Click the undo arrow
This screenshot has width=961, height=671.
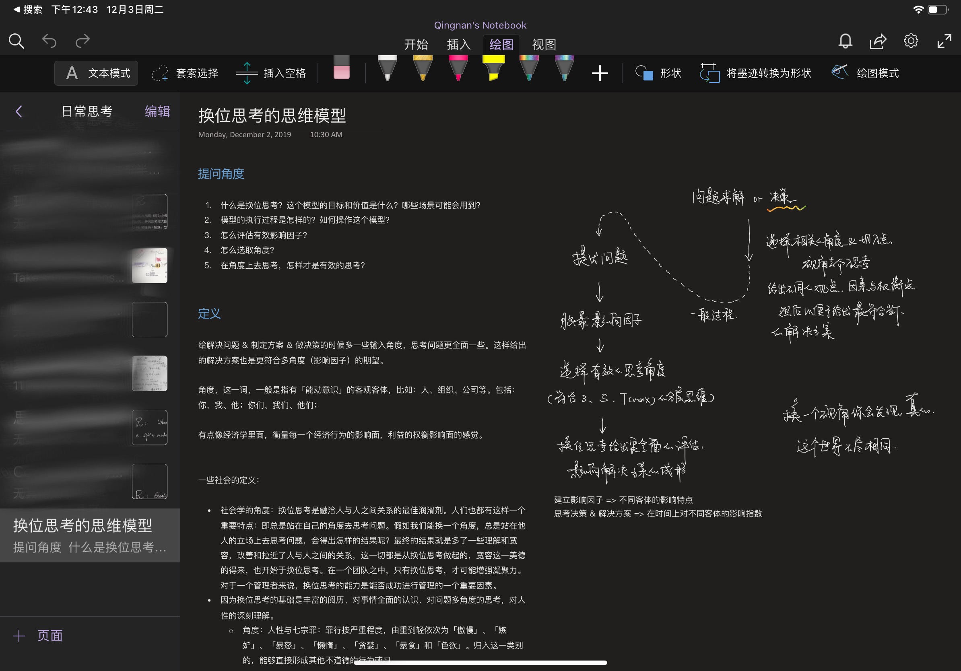49,41
